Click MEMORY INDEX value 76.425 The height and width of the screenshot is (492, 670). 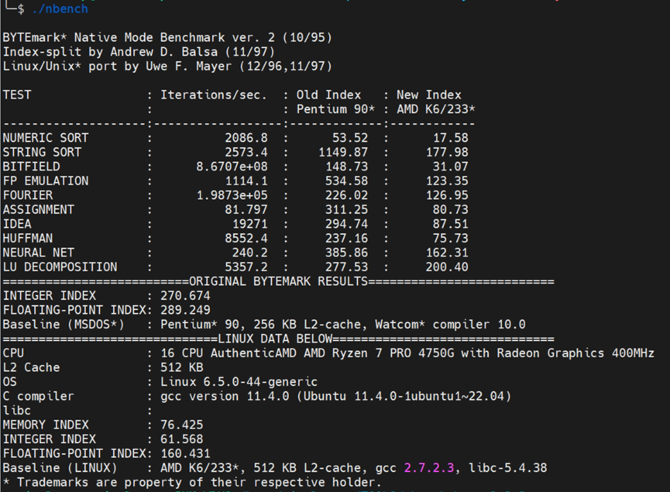[181, 425]
